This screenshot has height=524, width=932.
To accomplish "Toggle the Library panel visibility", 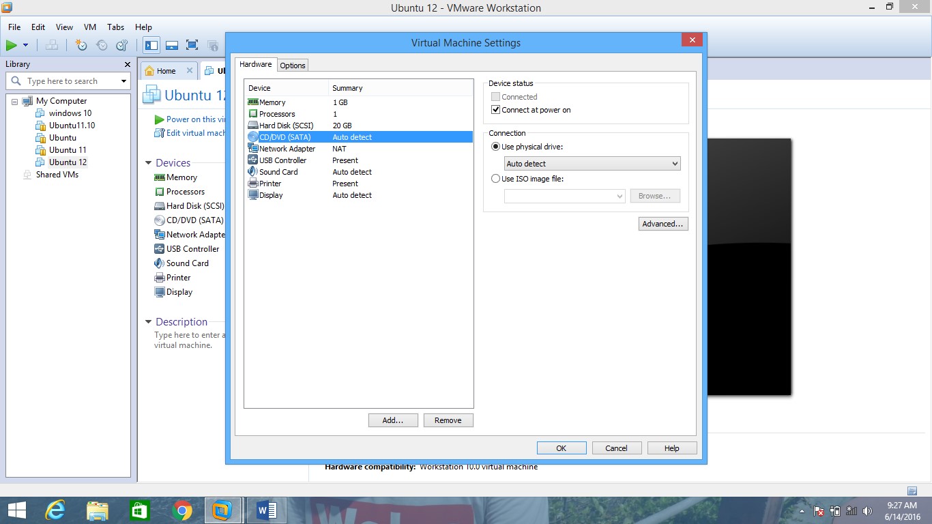I will 151,45.
